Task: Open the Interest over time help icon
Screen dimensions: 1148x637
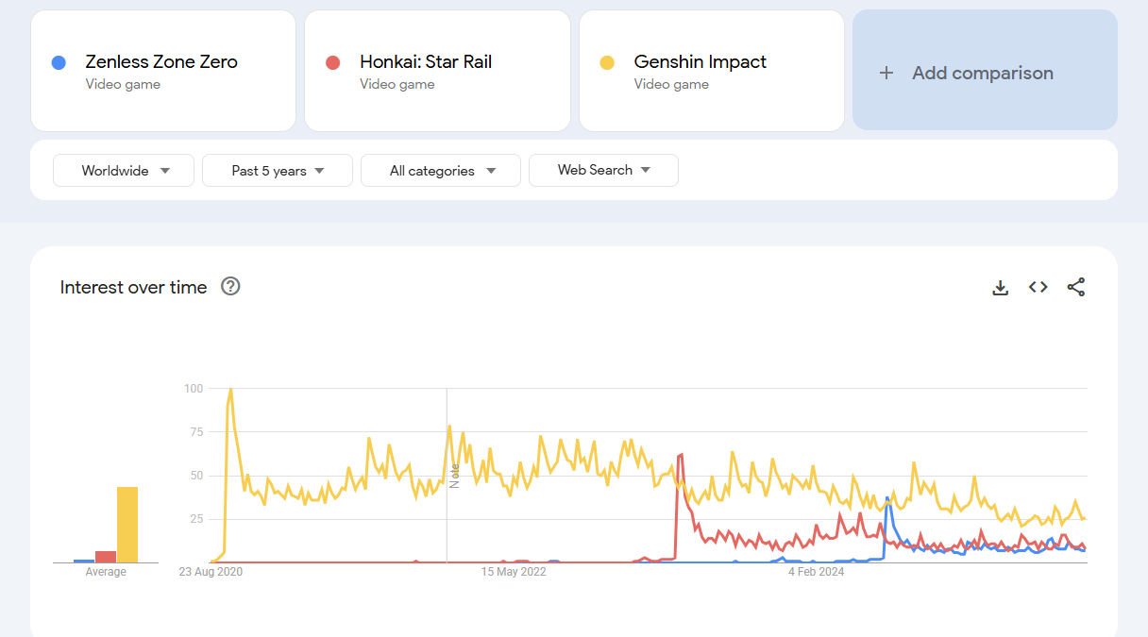Action: 230,287
